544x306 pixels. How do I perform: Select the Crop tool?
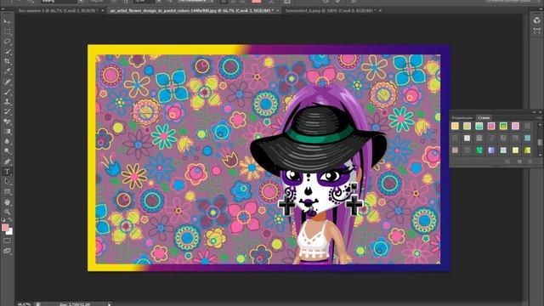point(7,61)
